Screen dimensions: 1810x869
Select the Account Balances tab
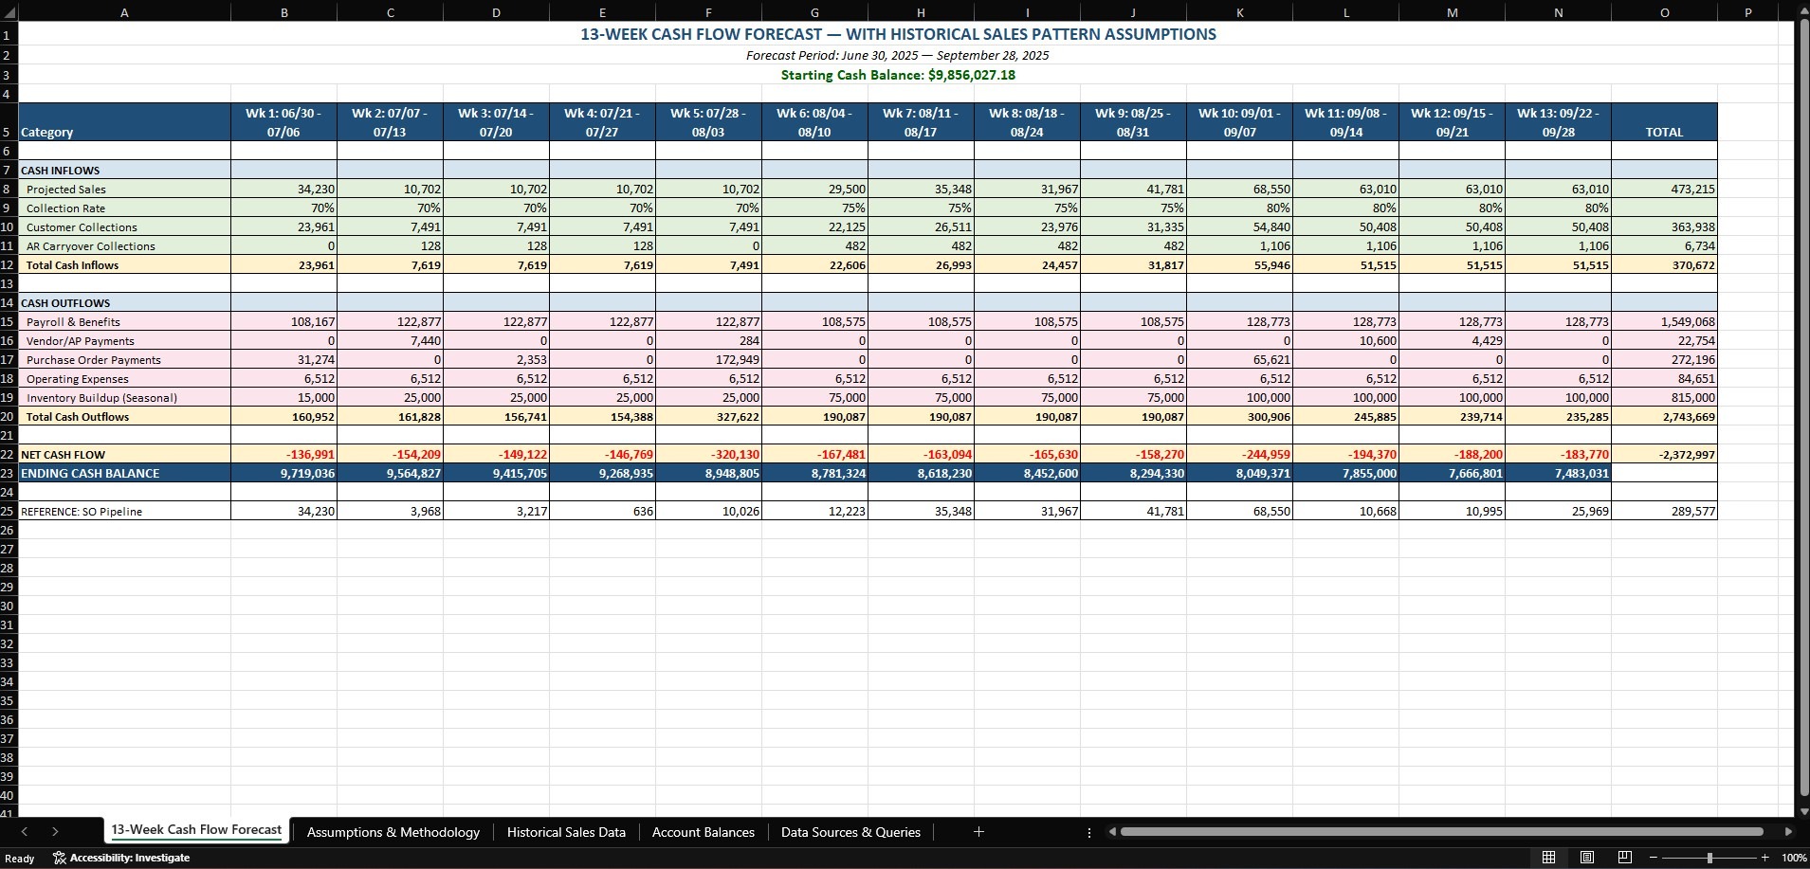tap(702, 832)
